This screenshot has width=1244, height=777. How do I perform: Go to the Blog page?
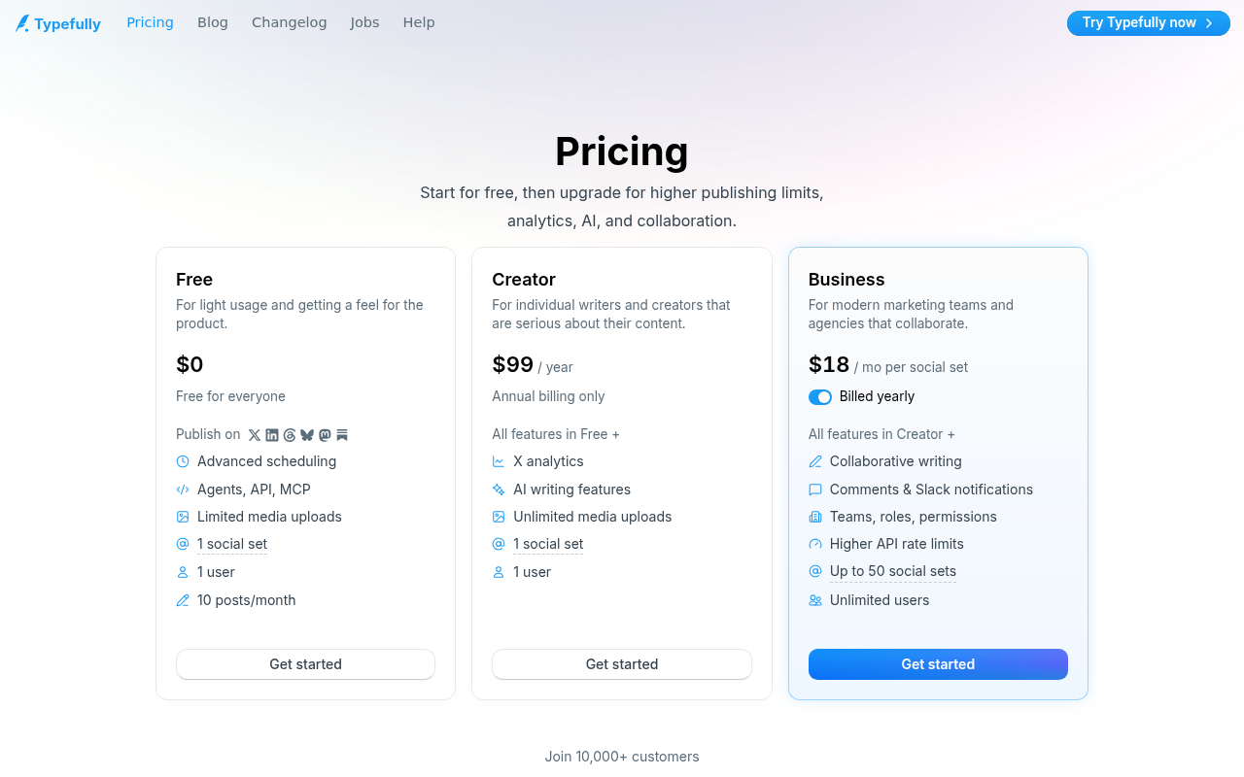213,22
